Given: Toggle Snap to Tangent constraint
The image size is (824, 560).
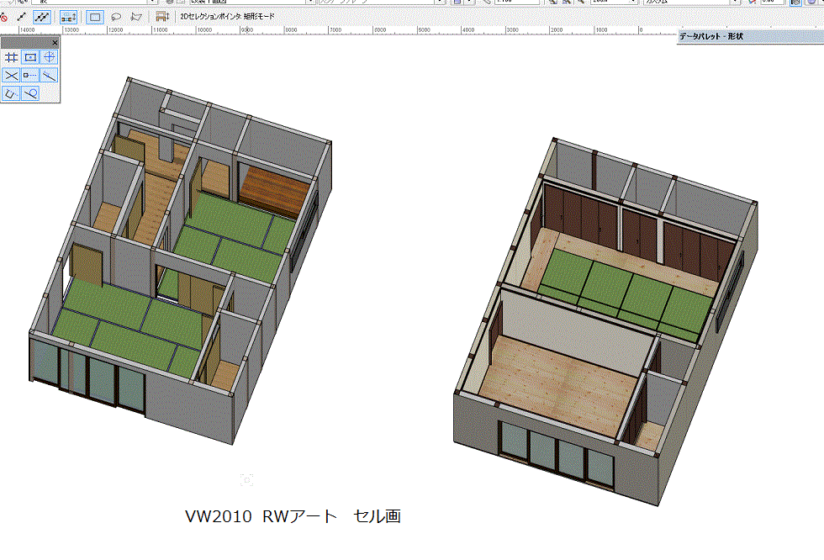Looking at the screenshot, I should tap(30, 94).
